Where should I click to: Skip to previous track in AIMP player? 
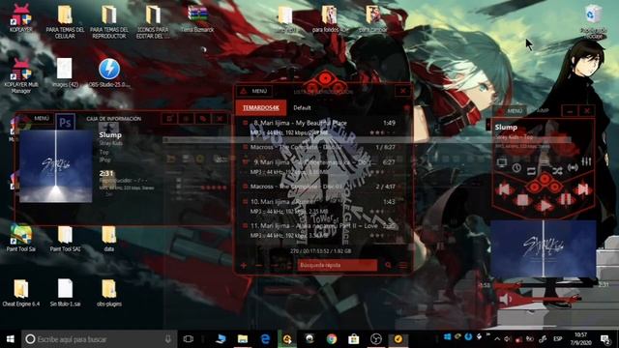tap(504, 189)
